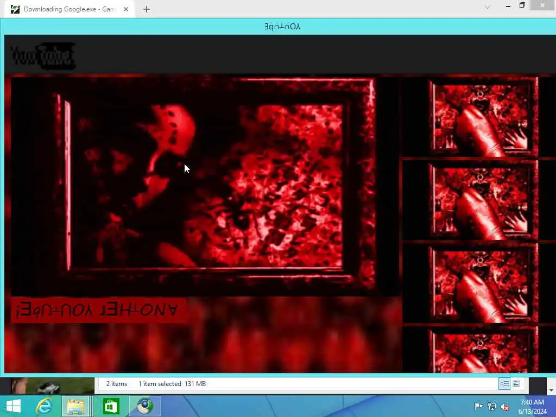The image size is (556, 417).
Task: Click the upside-down ANOTHER YOUTUBE title banner
Action: click(99, 310)
